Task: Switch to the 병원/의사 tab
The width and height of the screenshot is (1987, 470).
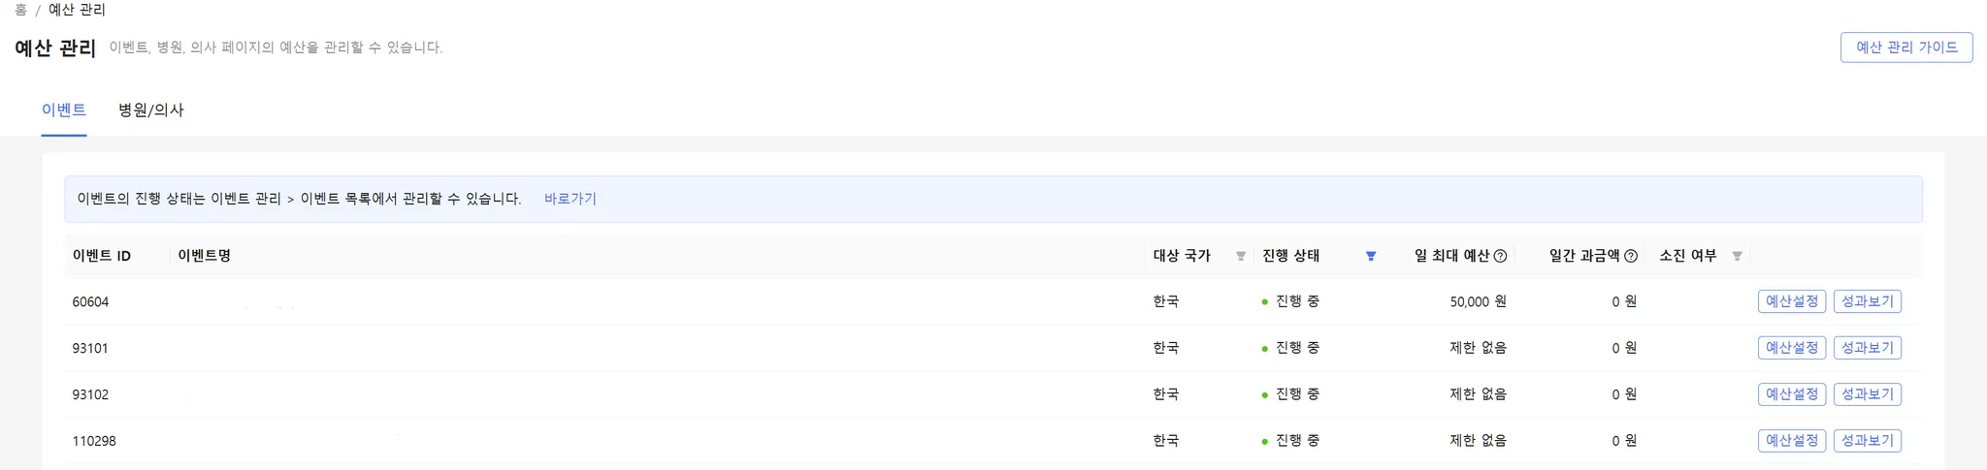Action: pos(150,110)
